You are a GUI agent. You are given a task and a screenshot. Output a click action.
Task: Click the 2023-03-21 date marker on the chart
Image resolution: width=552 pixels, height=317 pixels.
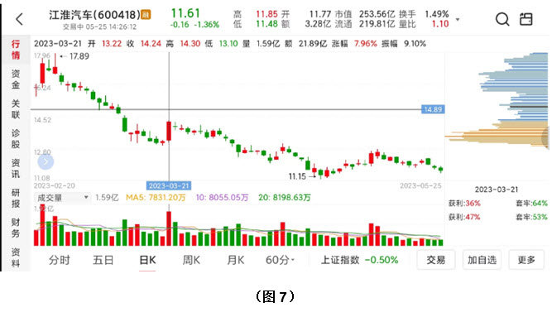[169, 185]
